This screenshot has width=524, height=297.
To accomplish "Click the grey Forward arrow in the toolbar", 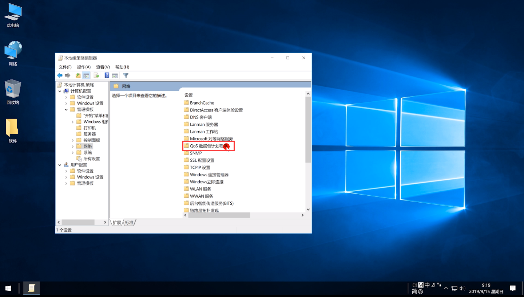I will 67,75.
